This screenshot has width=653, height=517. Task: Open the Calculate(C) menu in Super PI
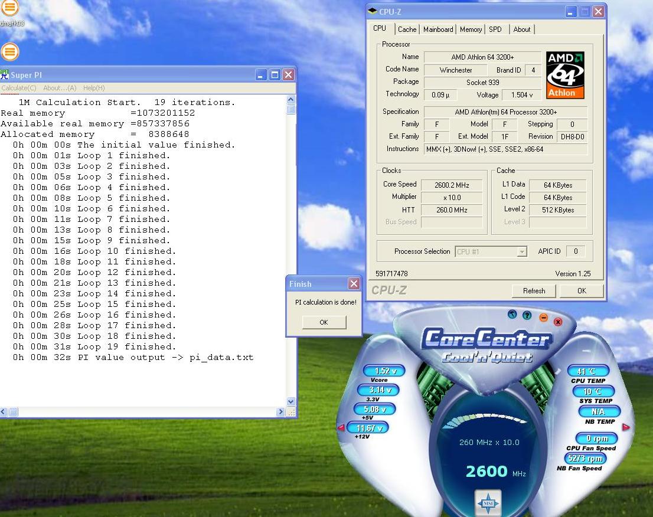(x=19, y=88)
